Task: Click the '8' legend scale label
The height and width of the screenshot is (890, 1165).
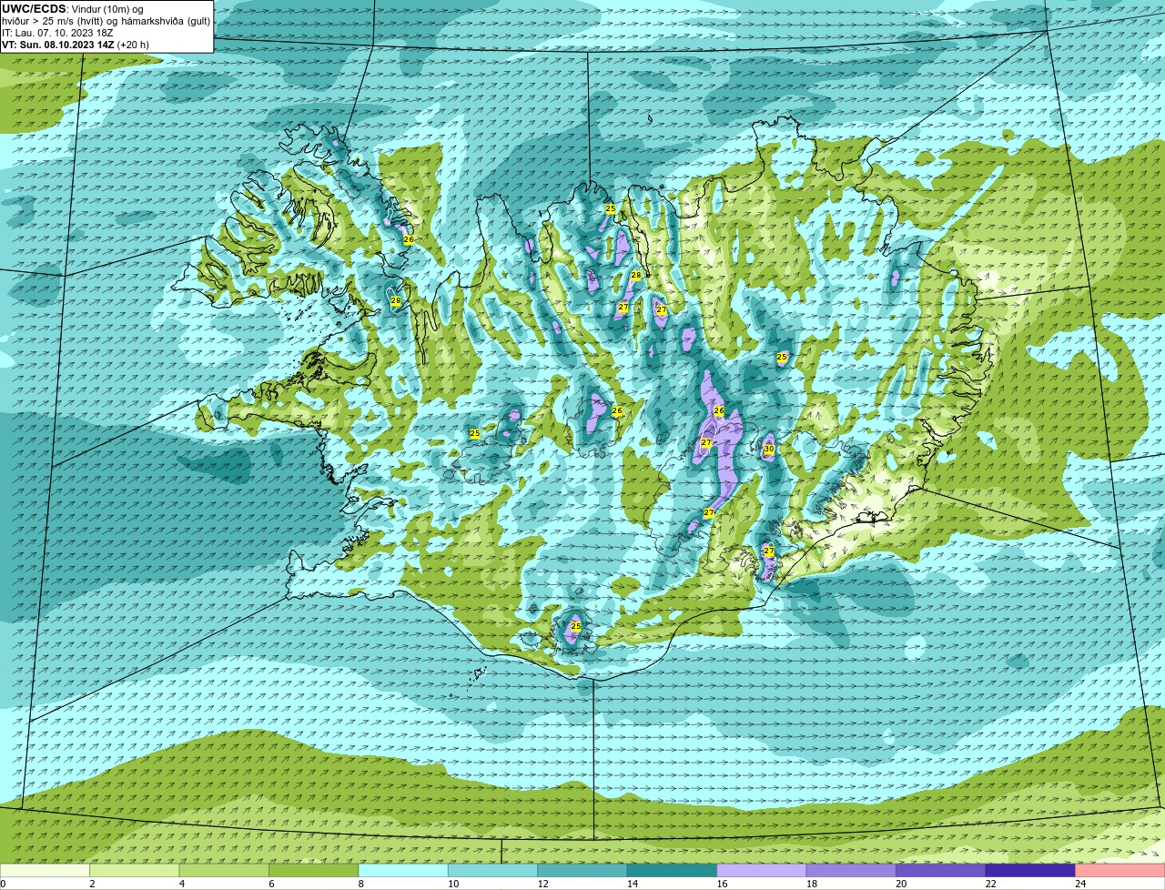Action: (x=361, y=884)
